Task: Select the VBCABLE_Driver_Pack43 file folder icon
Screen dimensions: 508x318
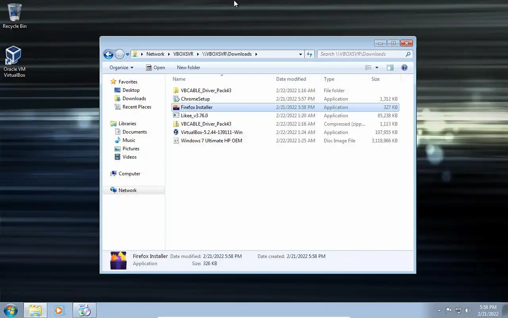Action: [x=176, y=91]
